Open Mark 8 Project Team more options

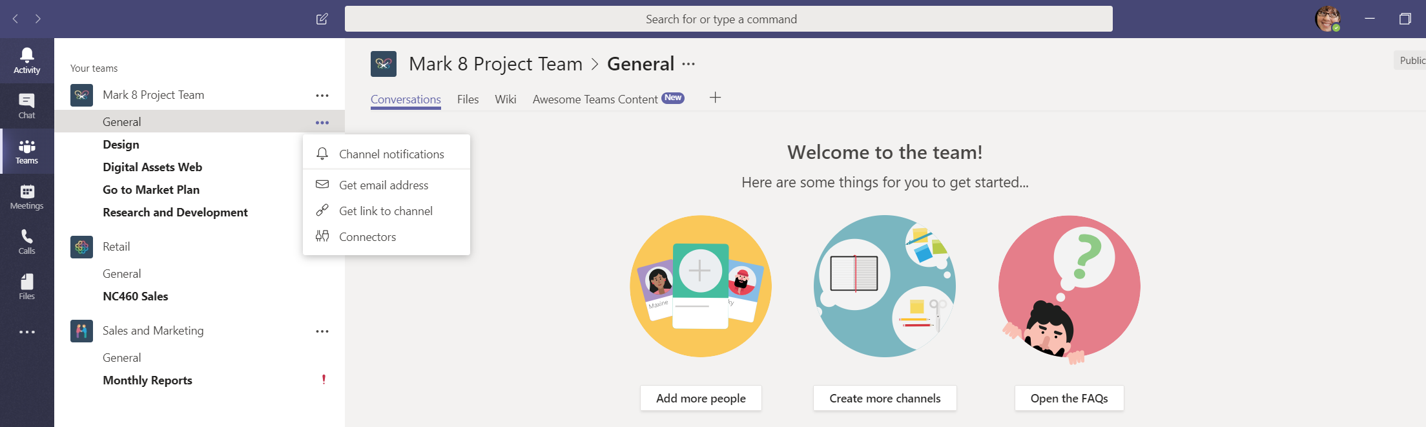pos(322,96)
